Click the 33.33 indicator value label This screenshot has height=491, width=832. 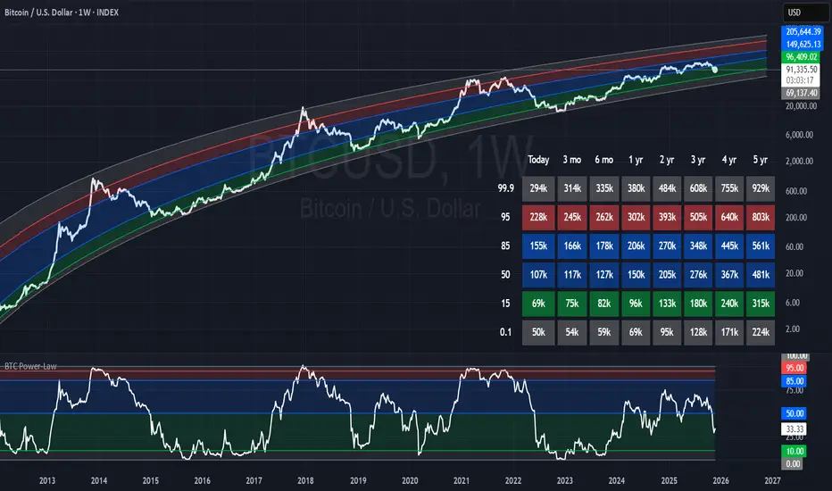795,429
